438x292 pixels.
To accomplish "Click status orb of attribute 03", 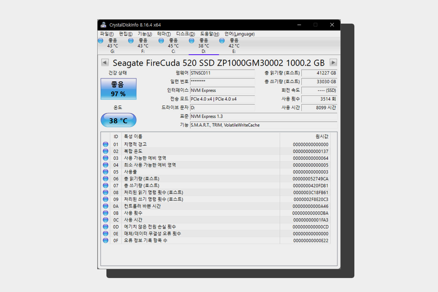I will [106, 158].
